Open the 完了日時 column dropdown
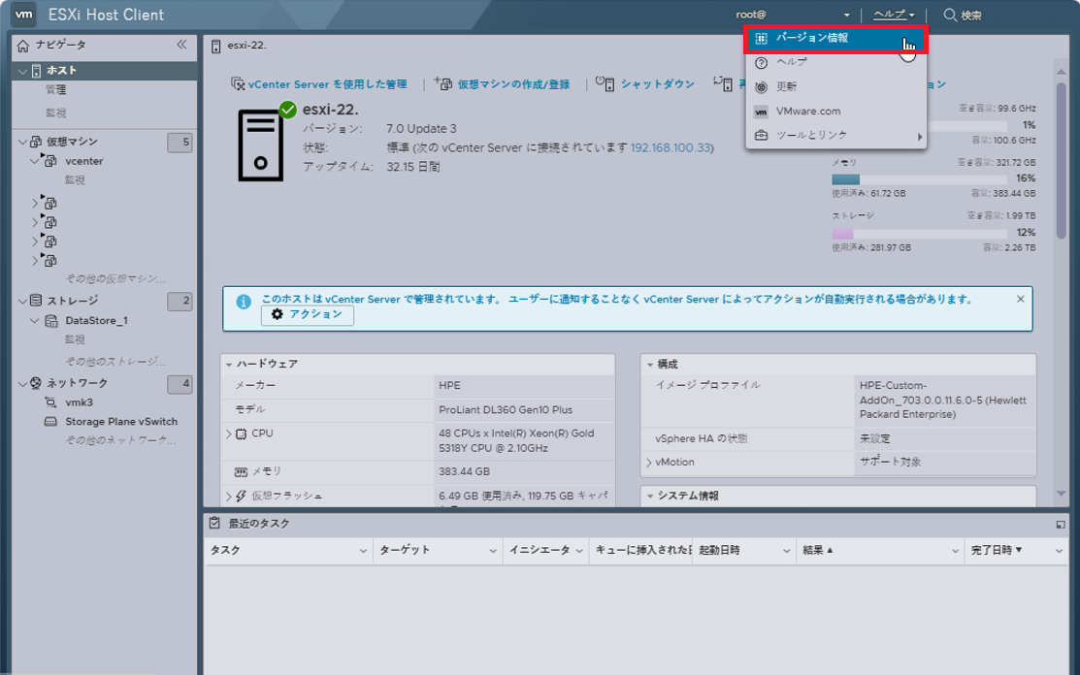The height and width of the screenshot is (675, 1080). (1059, 551)
